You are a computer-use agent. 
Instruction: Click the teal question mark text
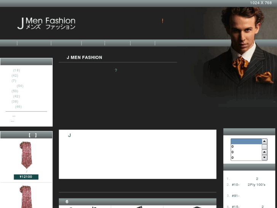(116, 70)
